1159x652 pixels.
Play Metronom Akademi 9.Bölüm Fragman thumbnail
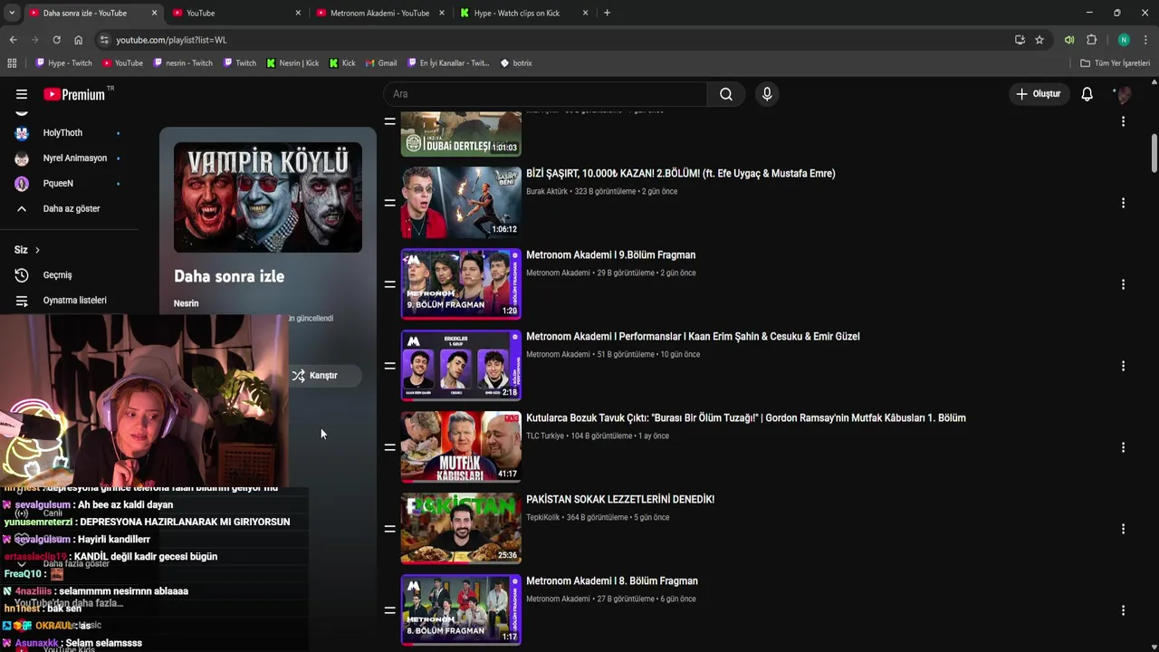[461, 284]
